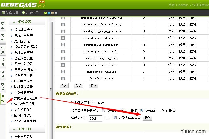Click the bullet icon beside 系统基本参数
The width and height of the screenshot is (209, 139).
point(12,30)
